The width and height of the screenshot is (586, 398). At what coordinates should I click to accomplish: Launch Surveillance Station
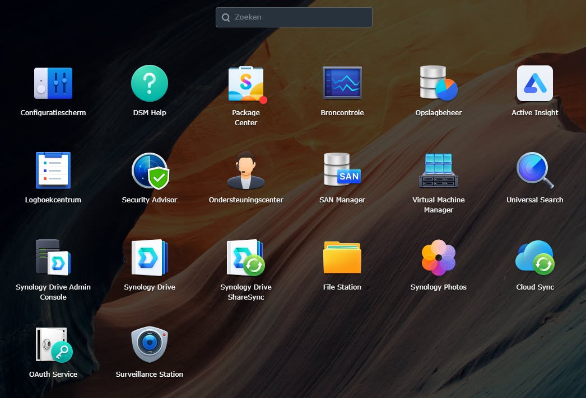point(150,345)
